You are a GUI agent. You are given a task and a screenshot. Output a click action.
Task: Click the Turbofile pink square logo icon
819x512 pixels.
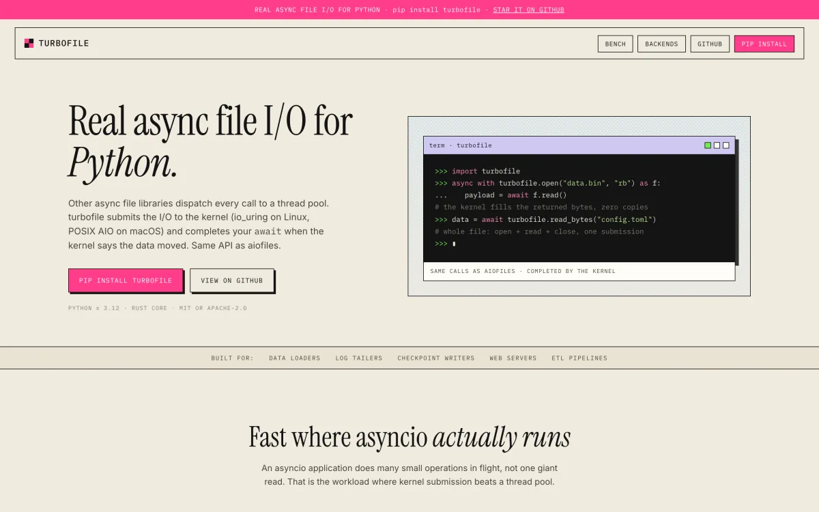[29, 43]
